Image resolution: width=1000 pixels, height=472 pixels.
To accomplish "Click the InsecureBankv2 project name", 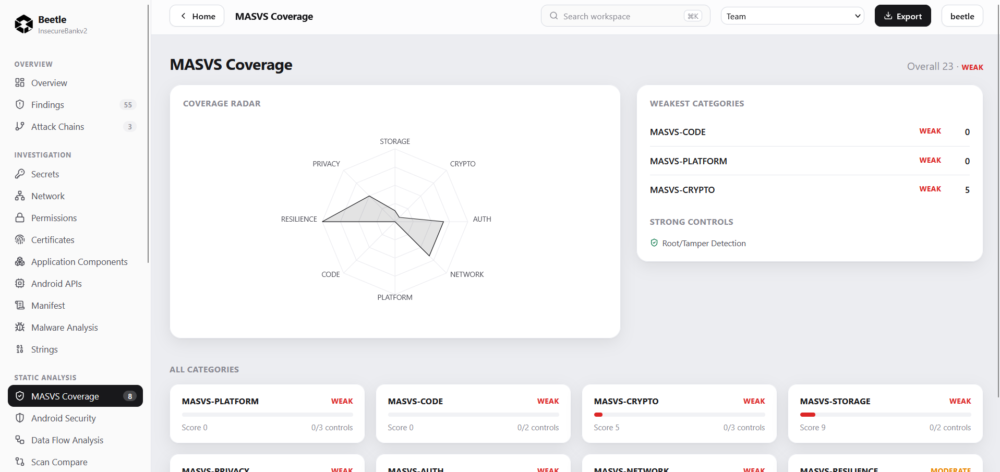I will 63,31.
